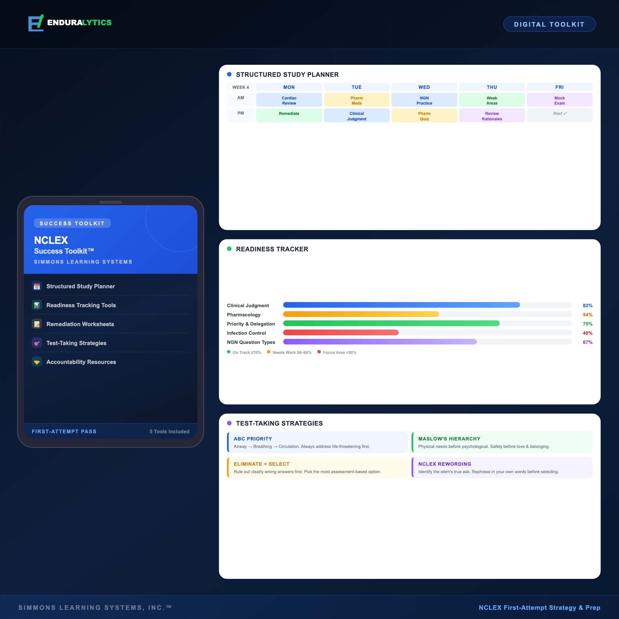Click the PM row label
The height and width of the screenshot is (619, 619).
(x=241, y=115)
